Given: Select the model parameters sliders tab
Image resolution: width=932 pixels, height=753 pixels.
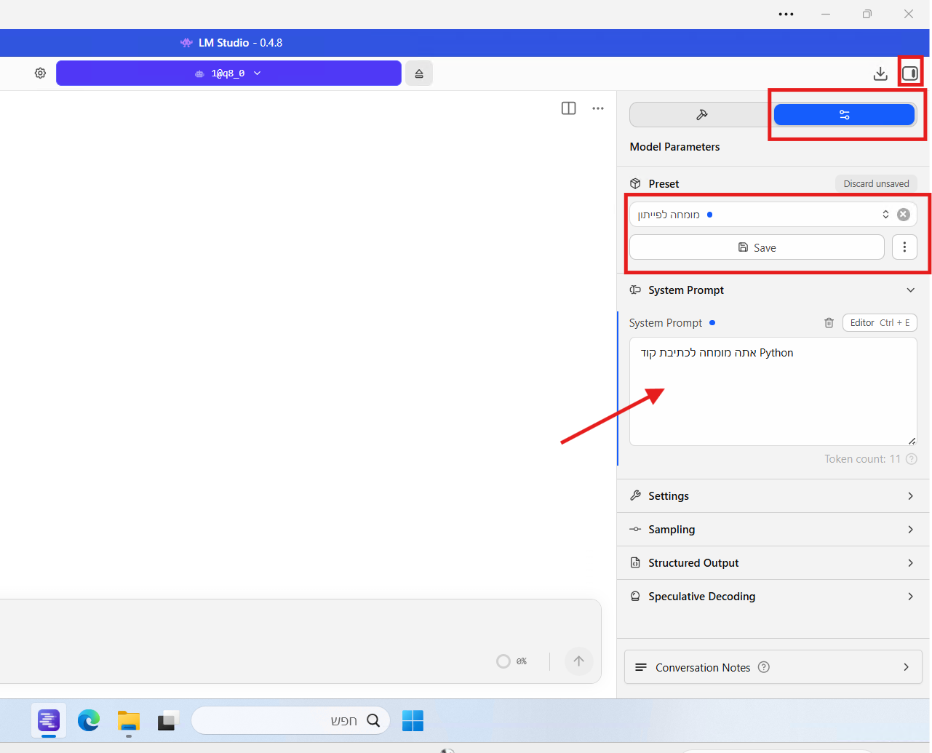Looking at the screenshot, I should [x=844, y=115].
